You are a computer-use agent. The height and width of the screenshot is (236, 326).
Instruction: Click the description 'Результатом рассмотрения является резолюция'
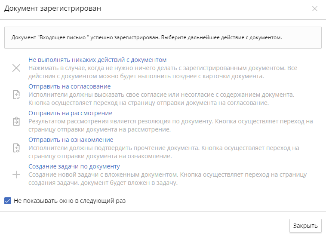coord(170,126)
